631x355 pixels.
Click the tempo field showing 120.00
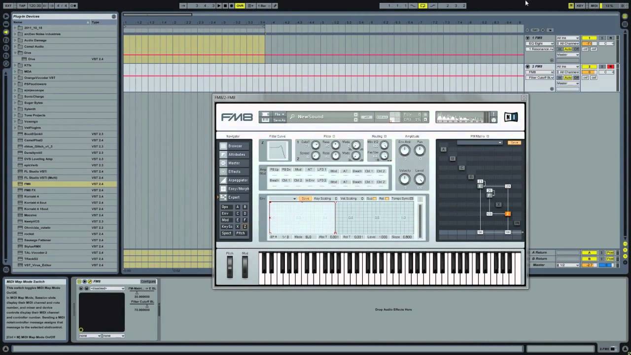(35, 5)
